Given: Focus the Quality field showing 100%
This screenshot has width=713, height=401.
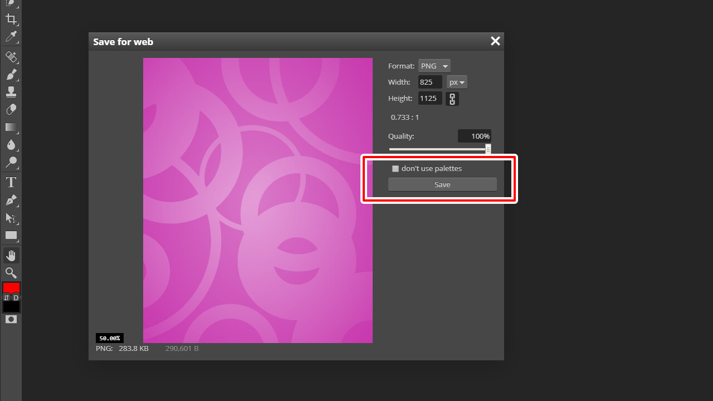Looking at the screenshot, I should (x=475, y=136).
